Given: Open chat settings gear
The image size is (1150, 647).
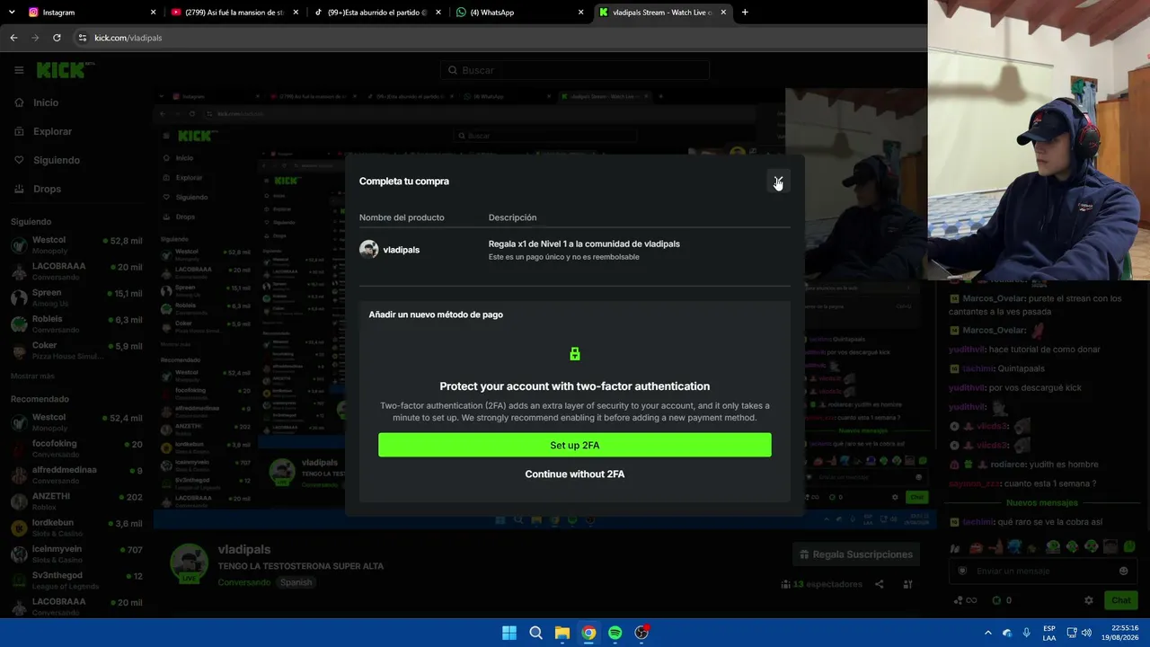Looking at the screenshot, I should [1089, 600].
